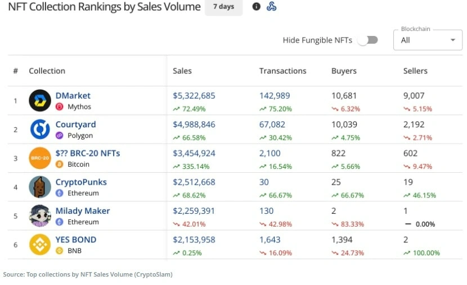Click the Mythos chain icon under DMarket

click(x=60, y=107)
